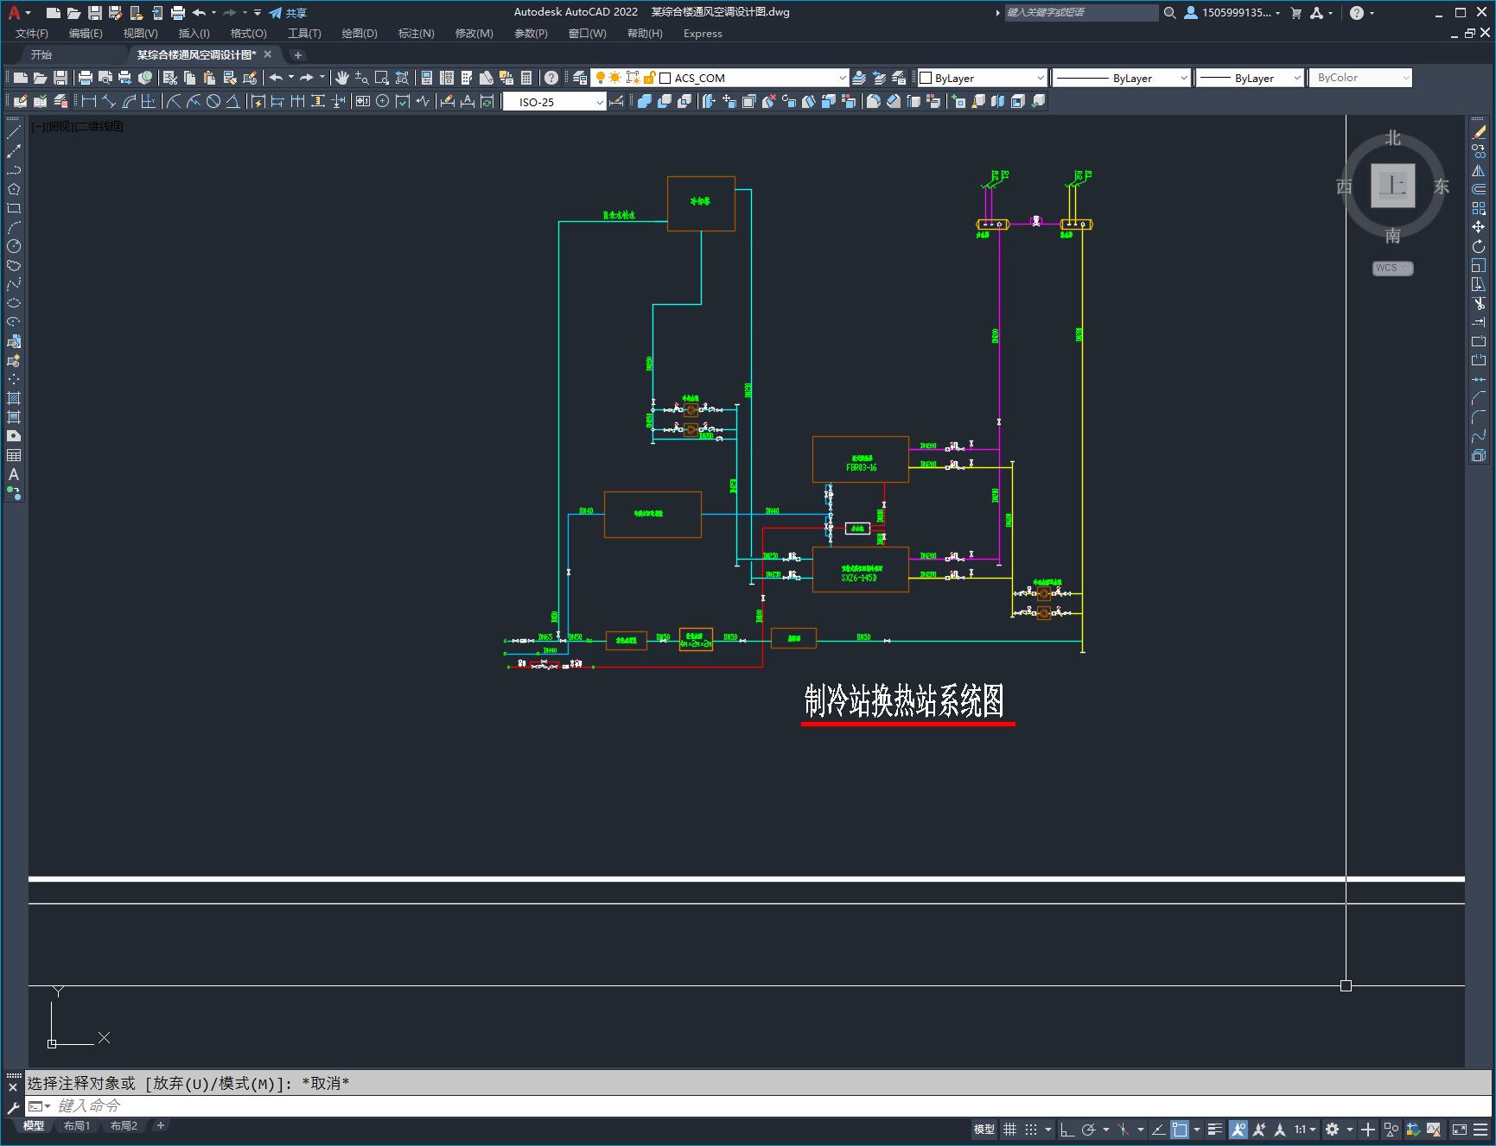Toggle object snap in status bar
The width and height of the screenshot is (1496, 1146).
tap(1180, 1130)
